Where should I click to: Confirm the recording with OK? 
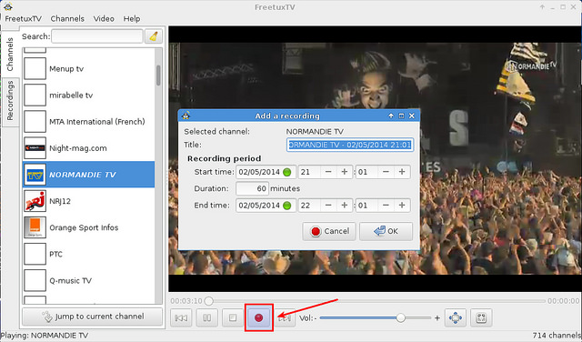386,231
